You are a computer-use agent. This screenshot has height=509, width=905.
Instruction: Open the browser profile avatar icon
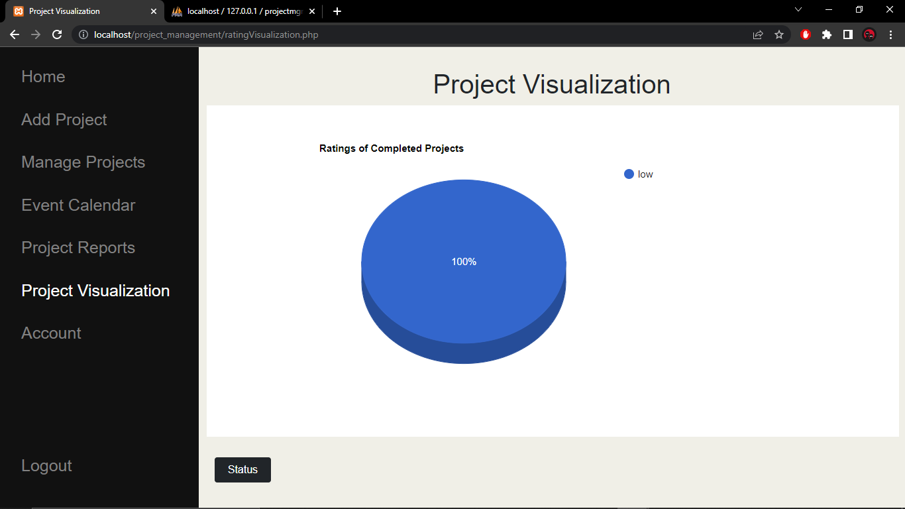(x=869, y=34)
